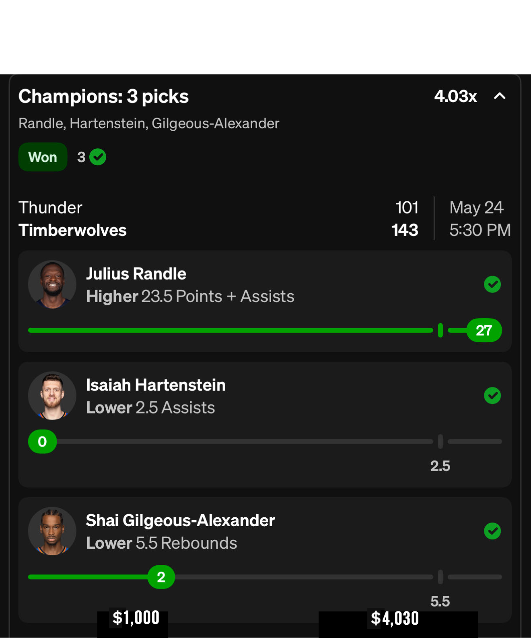Open Isaiah Hartenstein's player headshot
The image size is (531, 638).
point(52,396)
